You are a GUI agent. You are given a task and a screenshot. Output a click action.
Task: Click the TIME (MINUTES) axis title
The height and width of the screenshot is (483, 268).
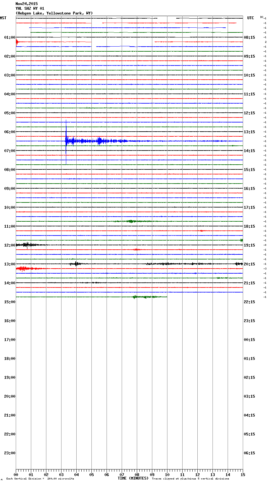[x=133, y=478]
